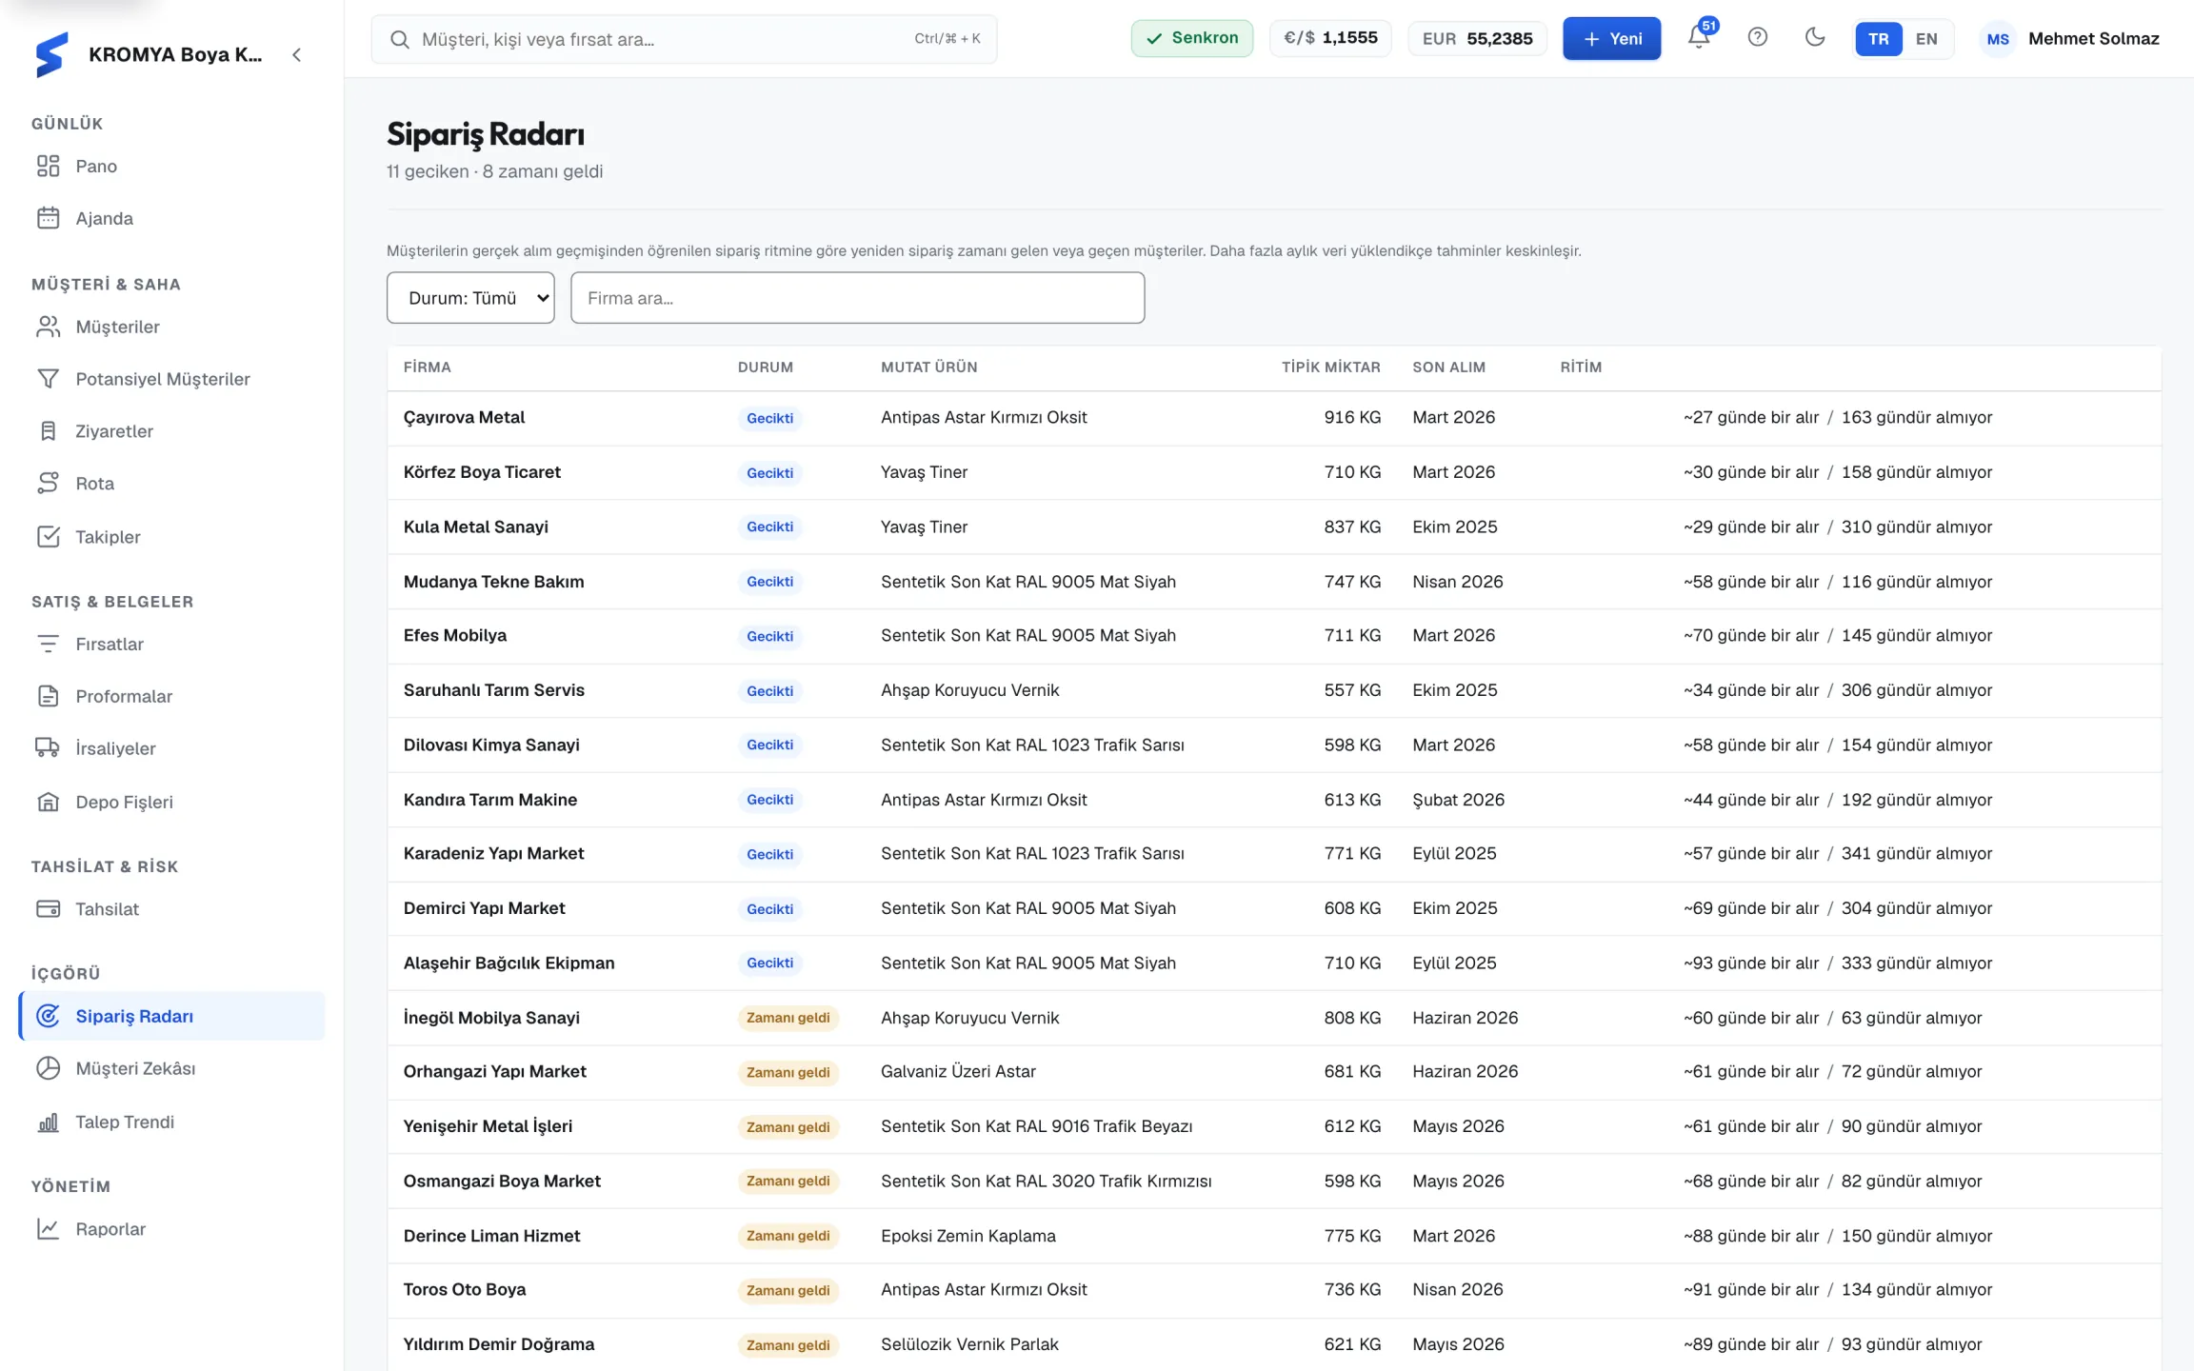This screenshot has height=1371, width=2194.
Task: Click Karadeniz Yapı Market firm name
Action: click(494, 854)
